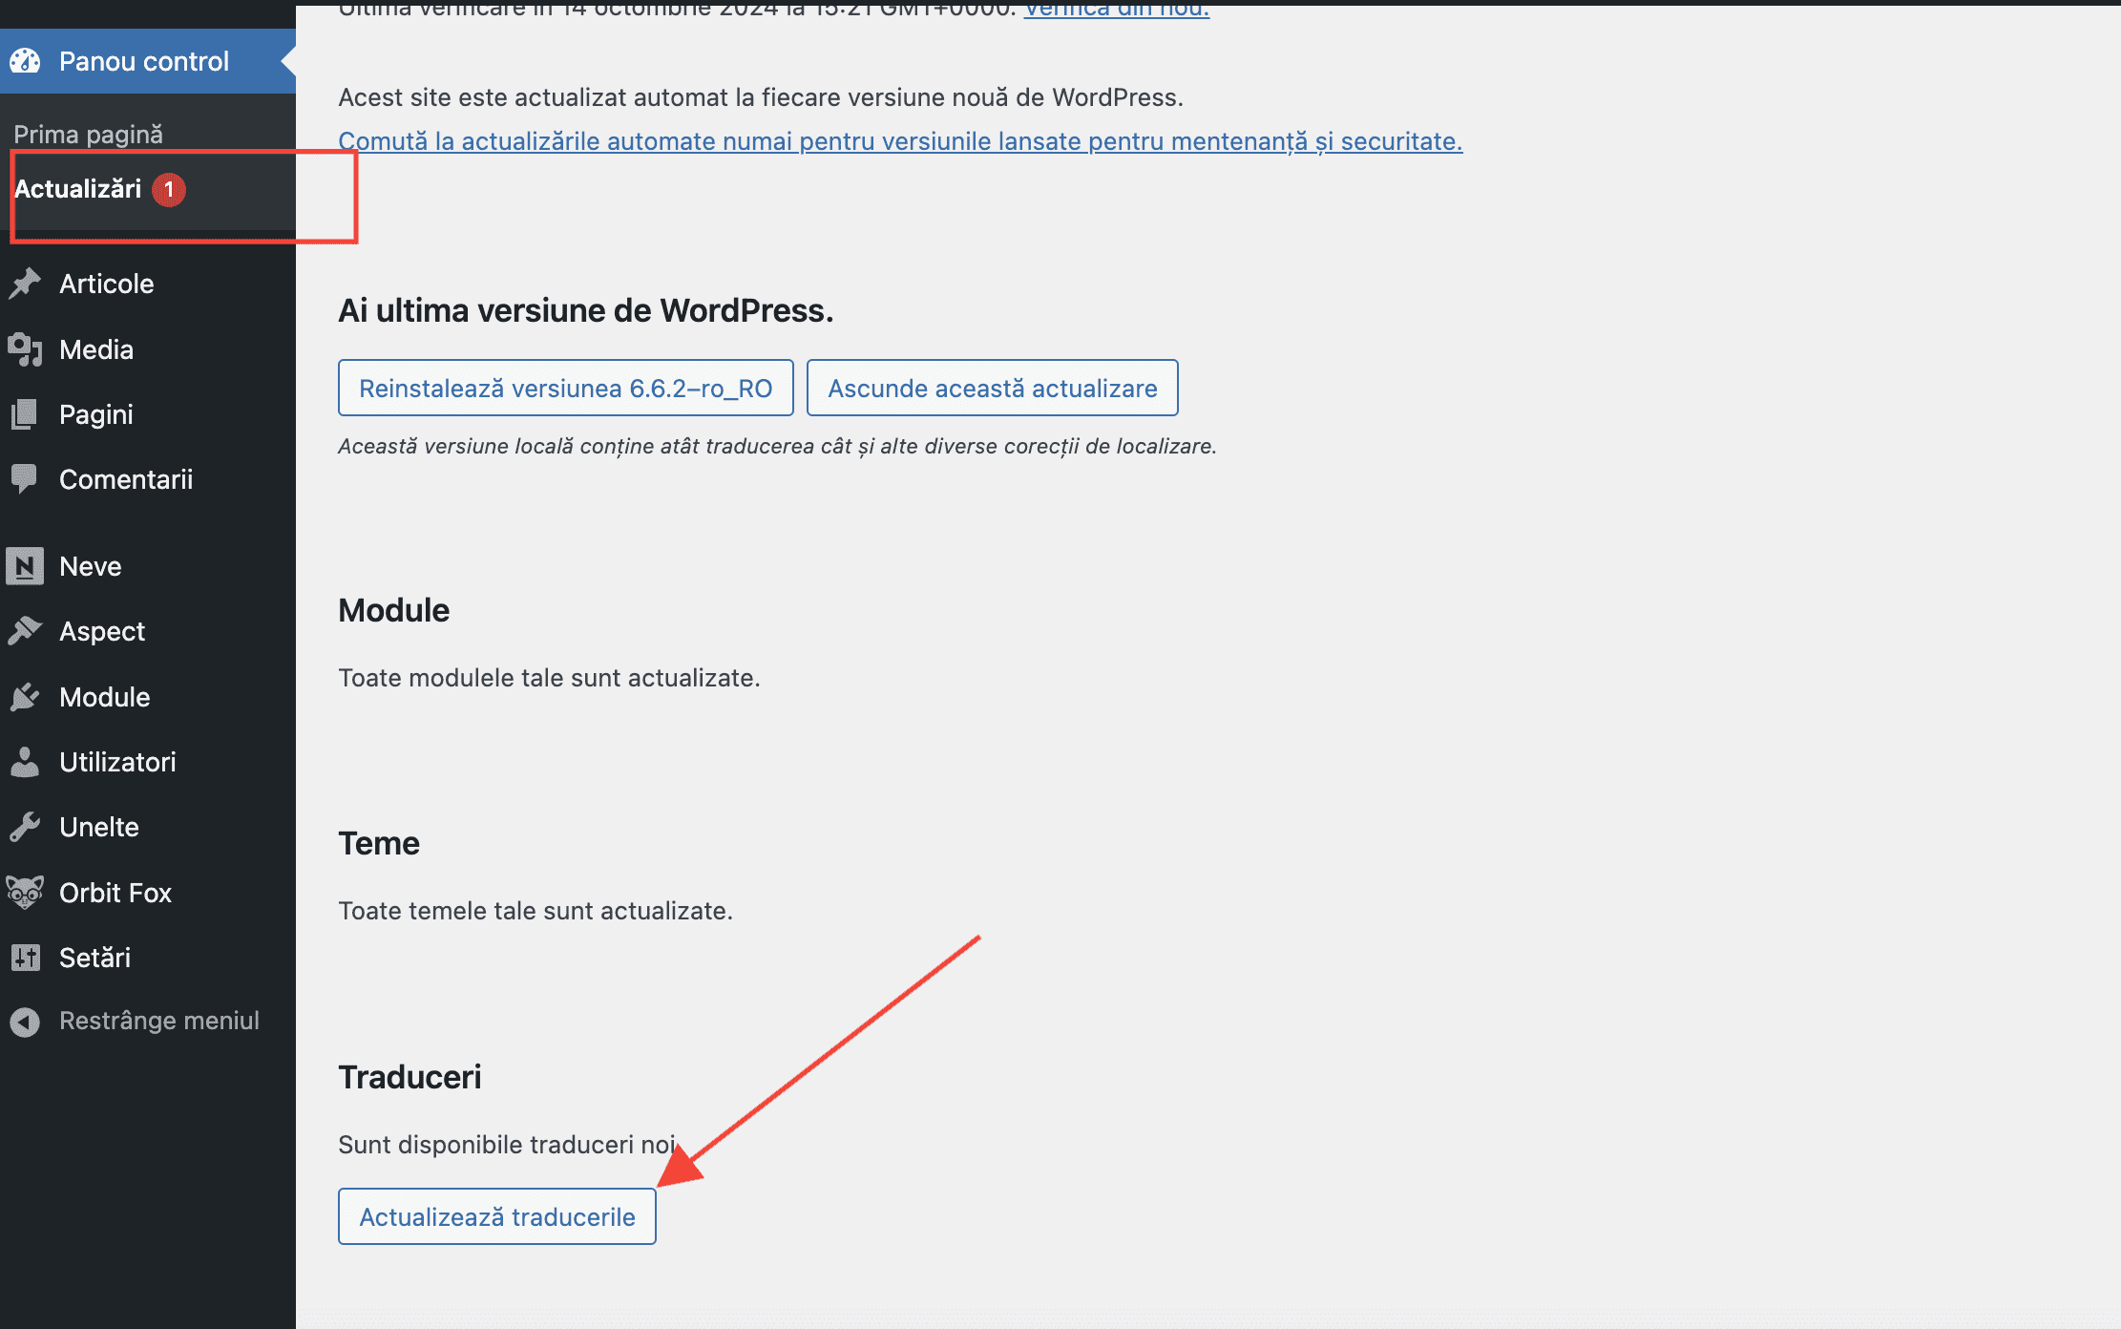
Task: Click the Articole pushpin icon
Action: click(25, 284)
